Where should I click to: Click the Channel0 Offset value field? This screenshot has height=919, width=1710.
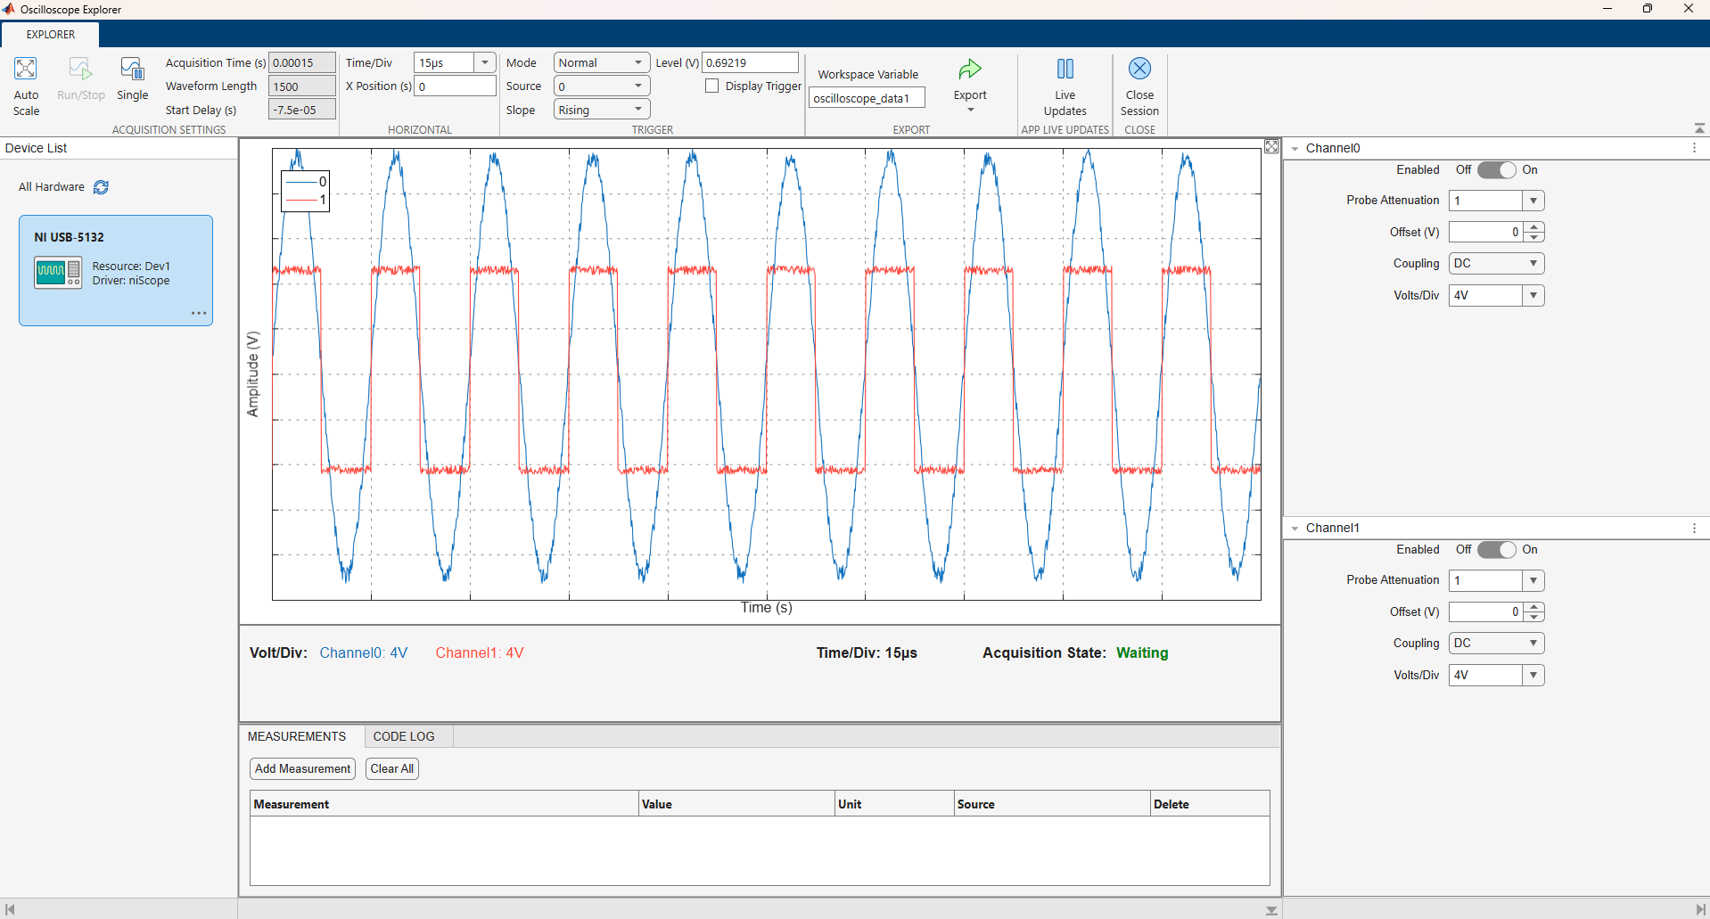1486,232
